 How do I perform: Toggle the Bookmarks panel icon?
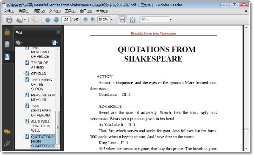[7, 57]
